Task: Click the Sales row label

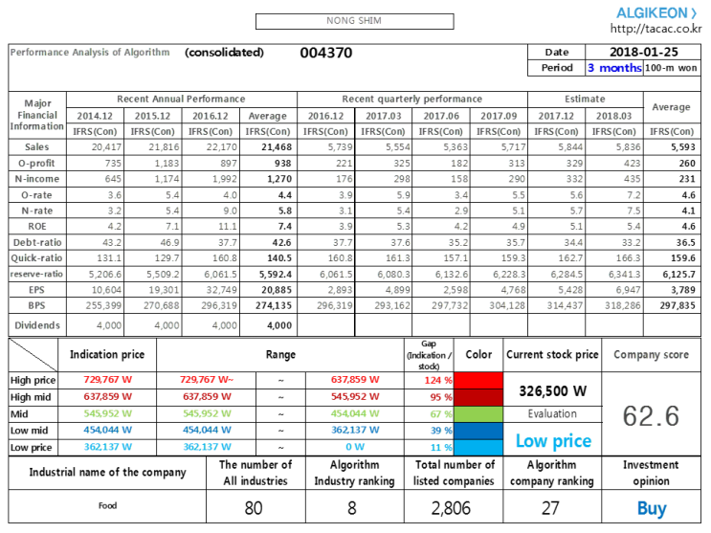Action: [x=37, y=147]
